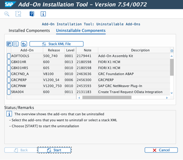Screen dimensions: 183x160
Task: Click the vertical scrollbar thumb of table
Action: coord(172,67)
